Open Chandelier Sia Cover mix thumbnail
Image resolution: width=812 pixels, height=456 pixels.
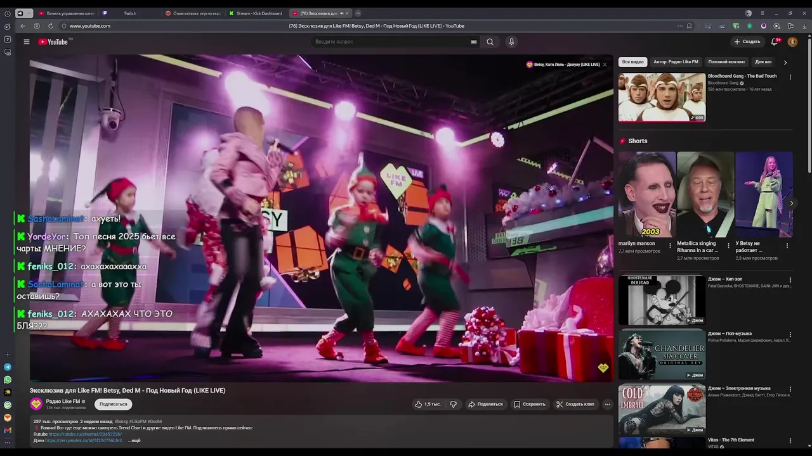coord(662,355)
